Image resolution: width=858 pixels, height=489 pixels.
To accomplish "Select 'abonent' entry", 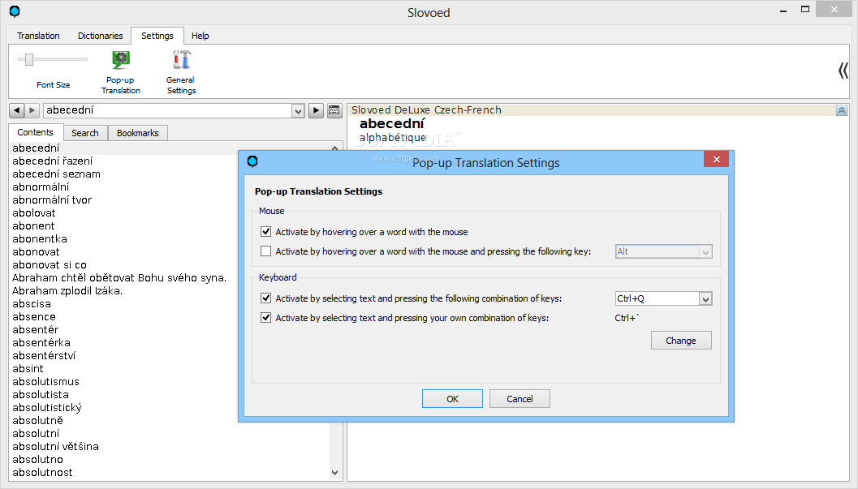I will pyautogui.click(x=33, y=225).
